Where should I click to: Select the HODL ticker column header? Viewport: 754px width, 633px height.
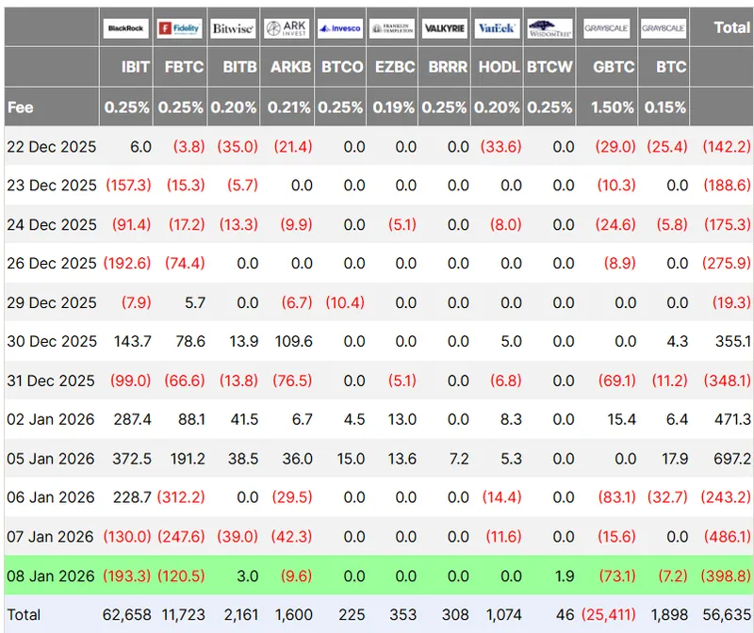pyautogui.click(x=498, y=68)
